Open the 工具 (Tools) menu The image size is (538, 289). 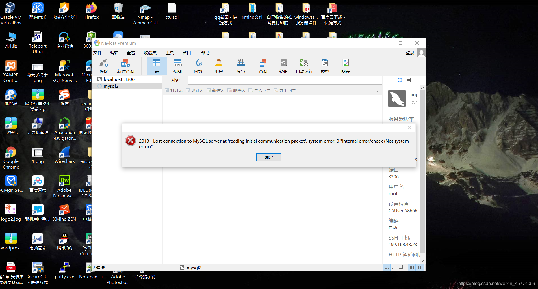170,53
